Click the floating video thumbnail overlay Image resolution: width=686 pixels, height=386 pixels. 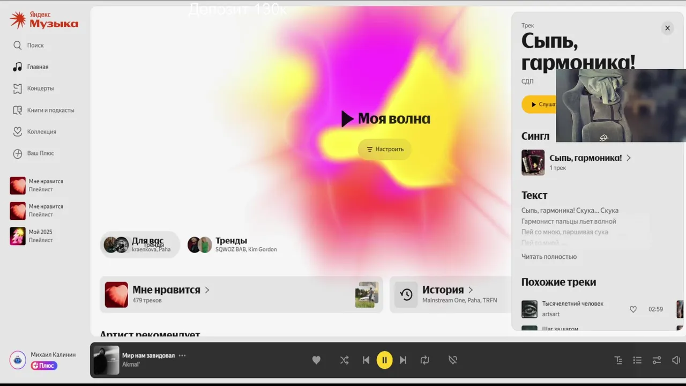[x=621, y=106]
